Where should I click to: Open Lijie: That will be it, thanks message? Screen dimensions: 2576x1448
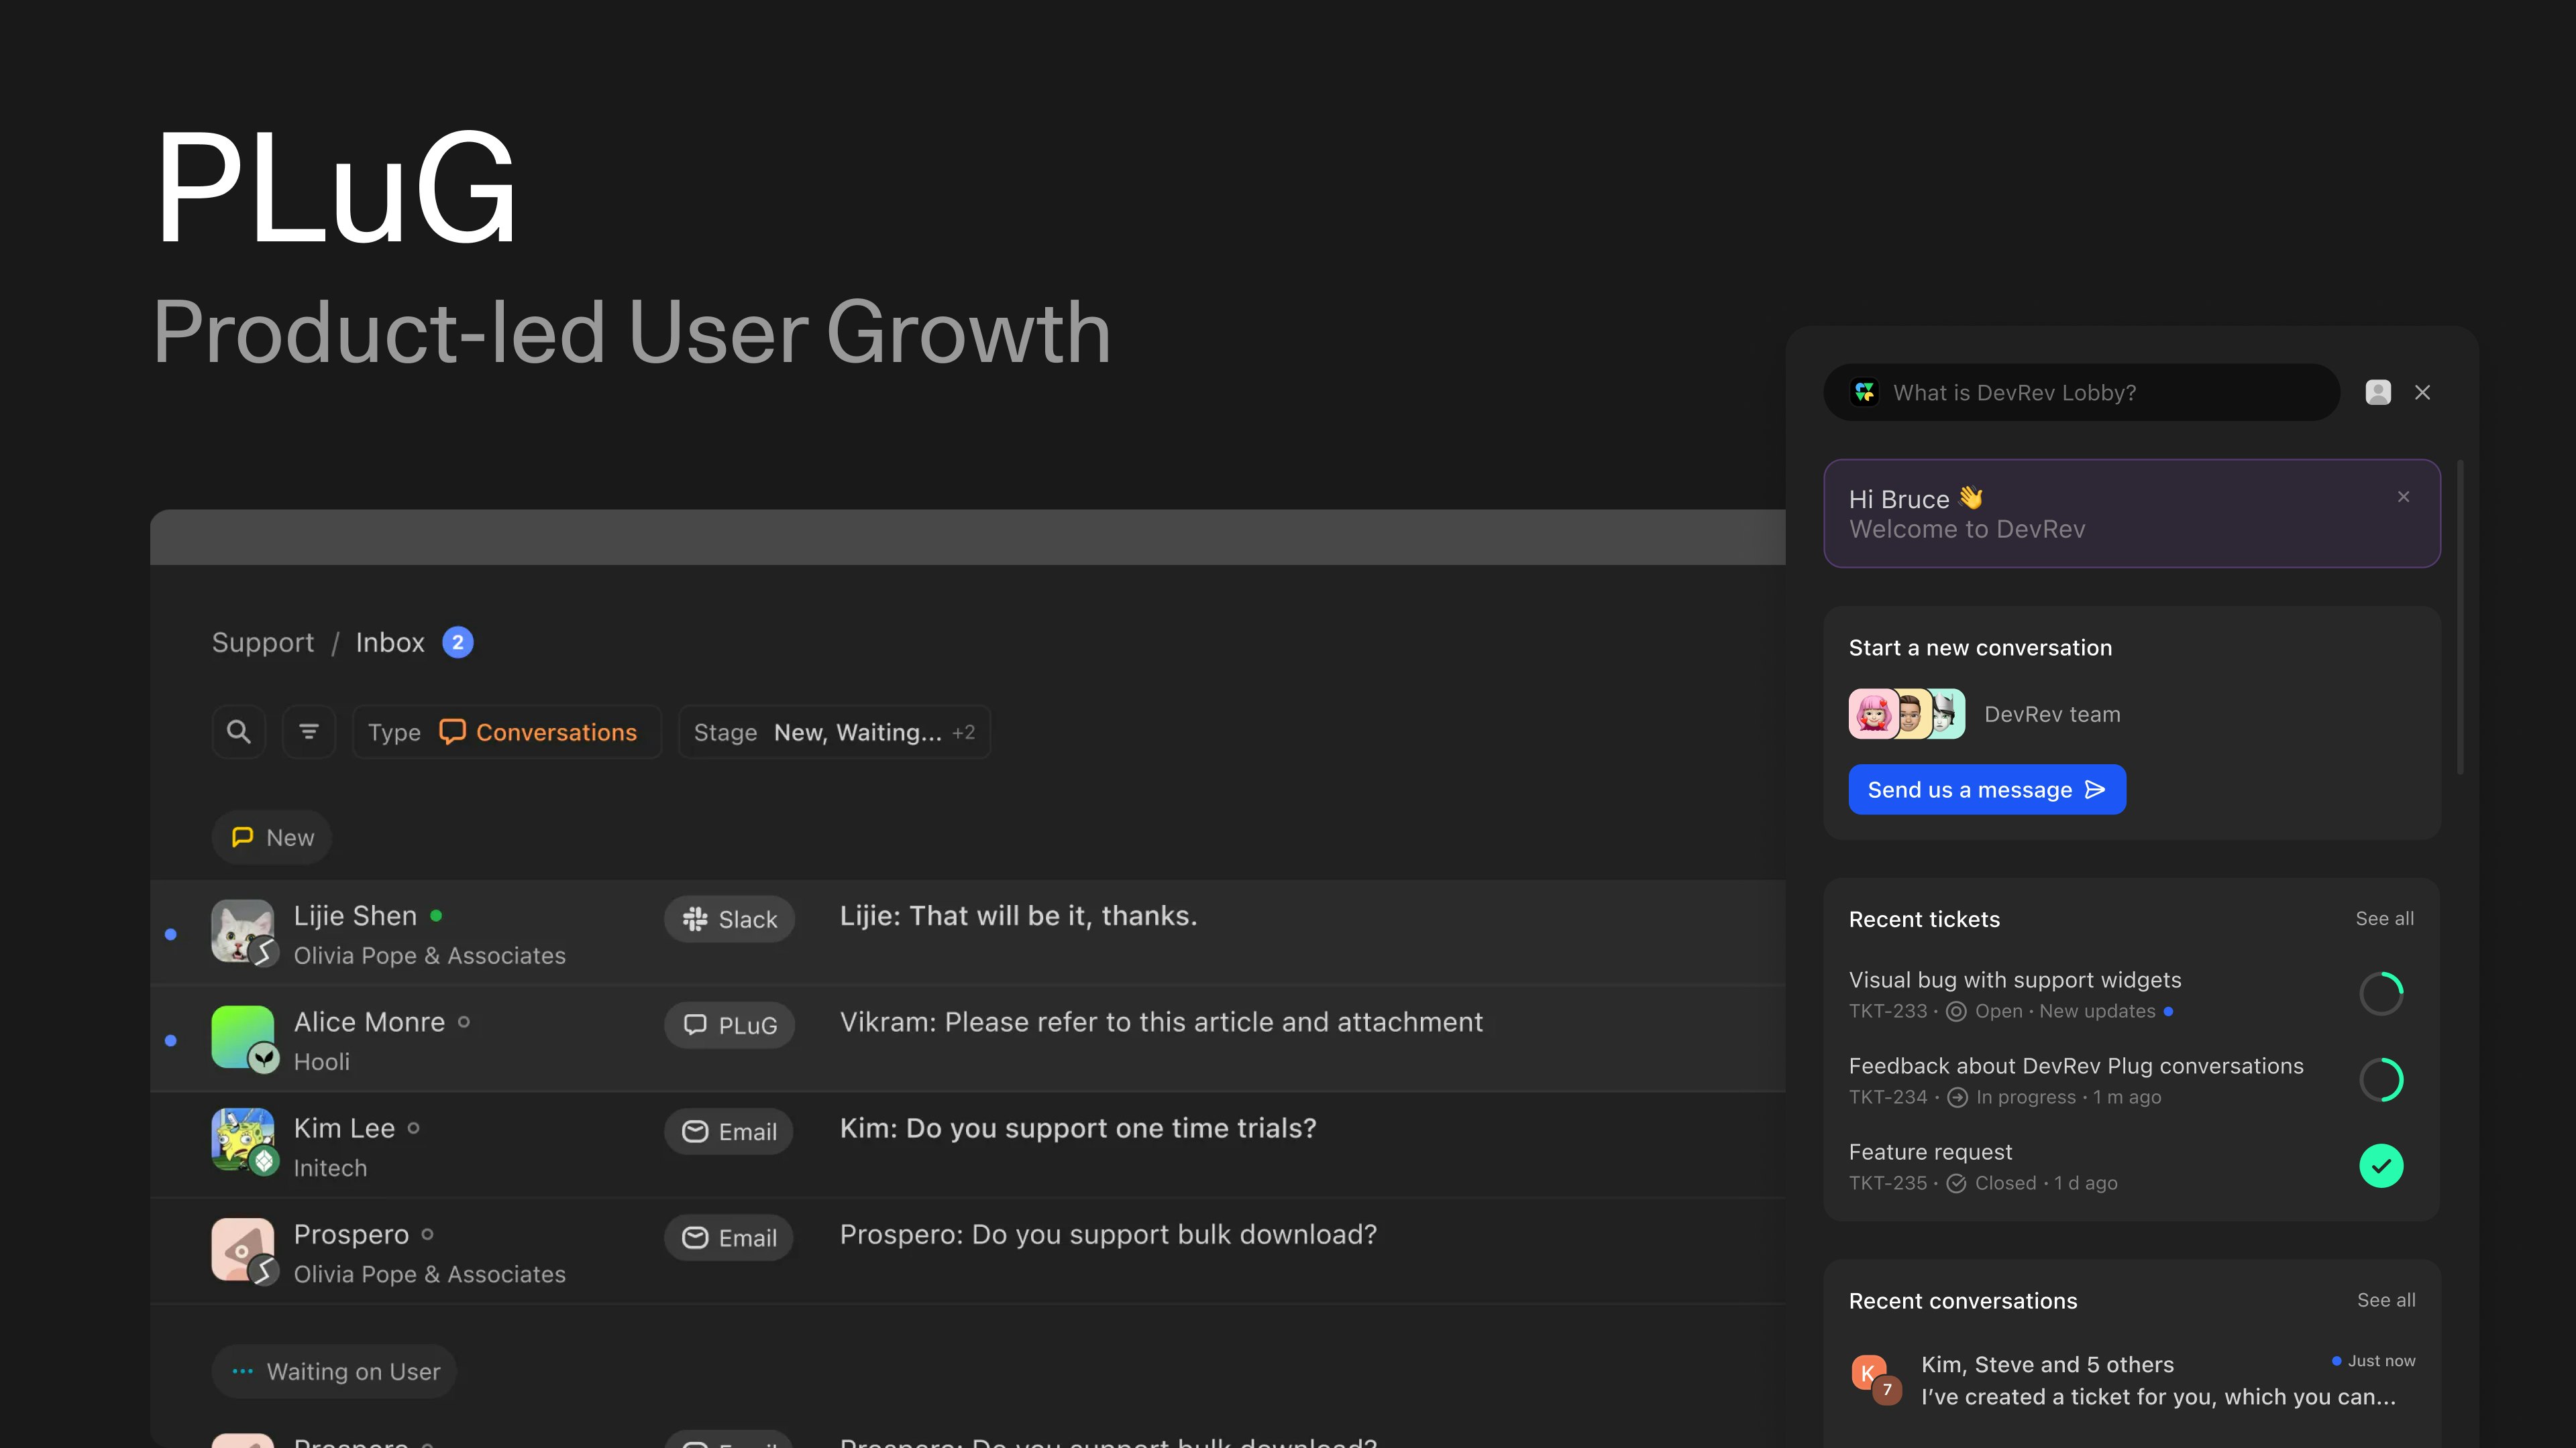coord(1018,915)
